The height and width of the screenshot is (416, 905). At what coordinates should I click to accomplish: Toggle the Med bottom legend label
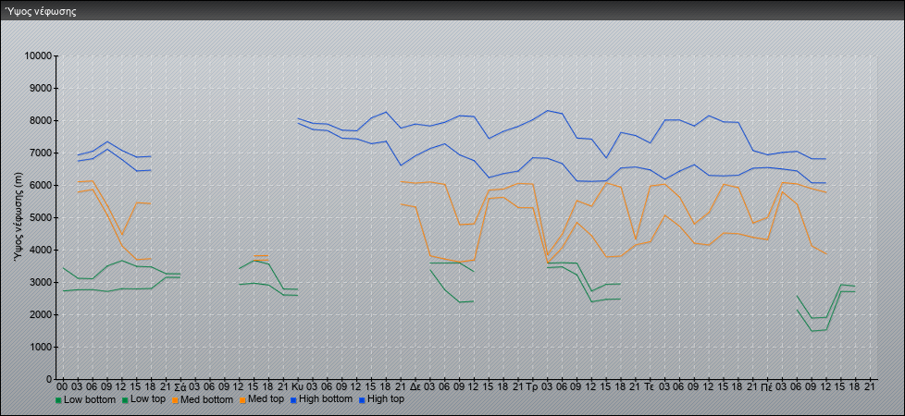click(x=206, y=399)
